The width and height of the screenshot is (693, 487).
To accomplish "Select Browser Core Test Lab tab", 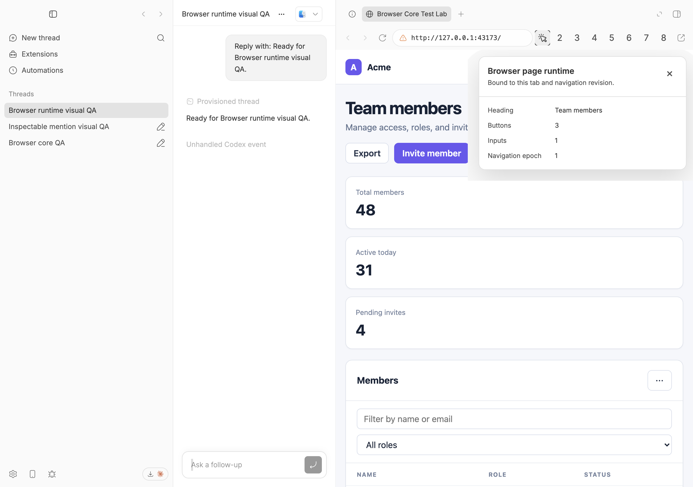I will pos(406,14).
